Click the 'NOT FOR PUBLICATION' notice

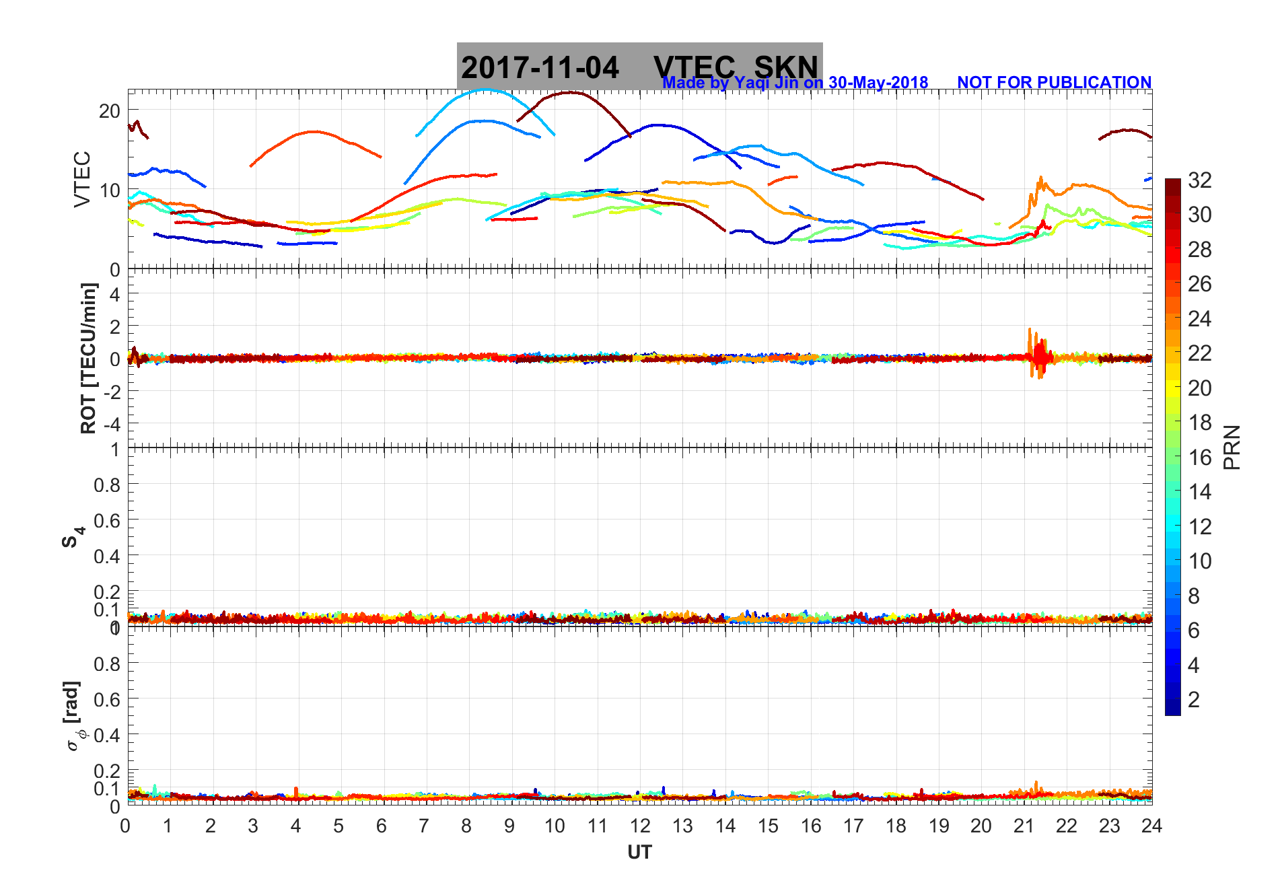pos(1054,82)
